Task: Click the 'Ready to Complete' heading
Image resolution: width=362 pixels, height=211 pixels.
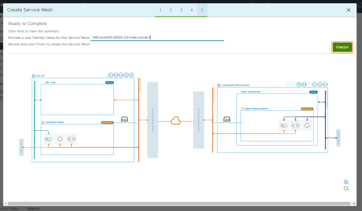Action: coord(27,23)
